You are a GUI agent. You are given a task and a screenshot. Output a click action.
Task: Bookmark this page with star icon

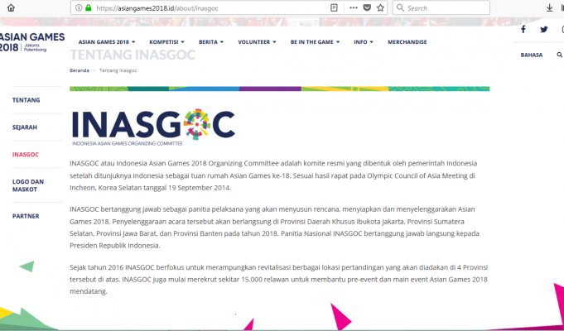382,7
